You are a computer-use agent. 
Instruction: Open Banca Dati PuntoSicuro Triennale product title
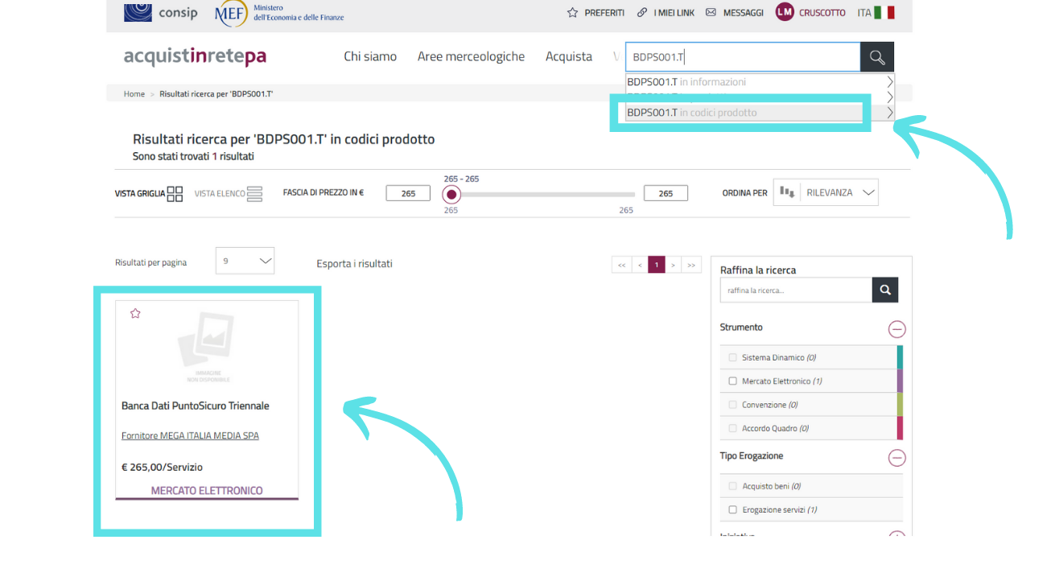tap(196, 406)
